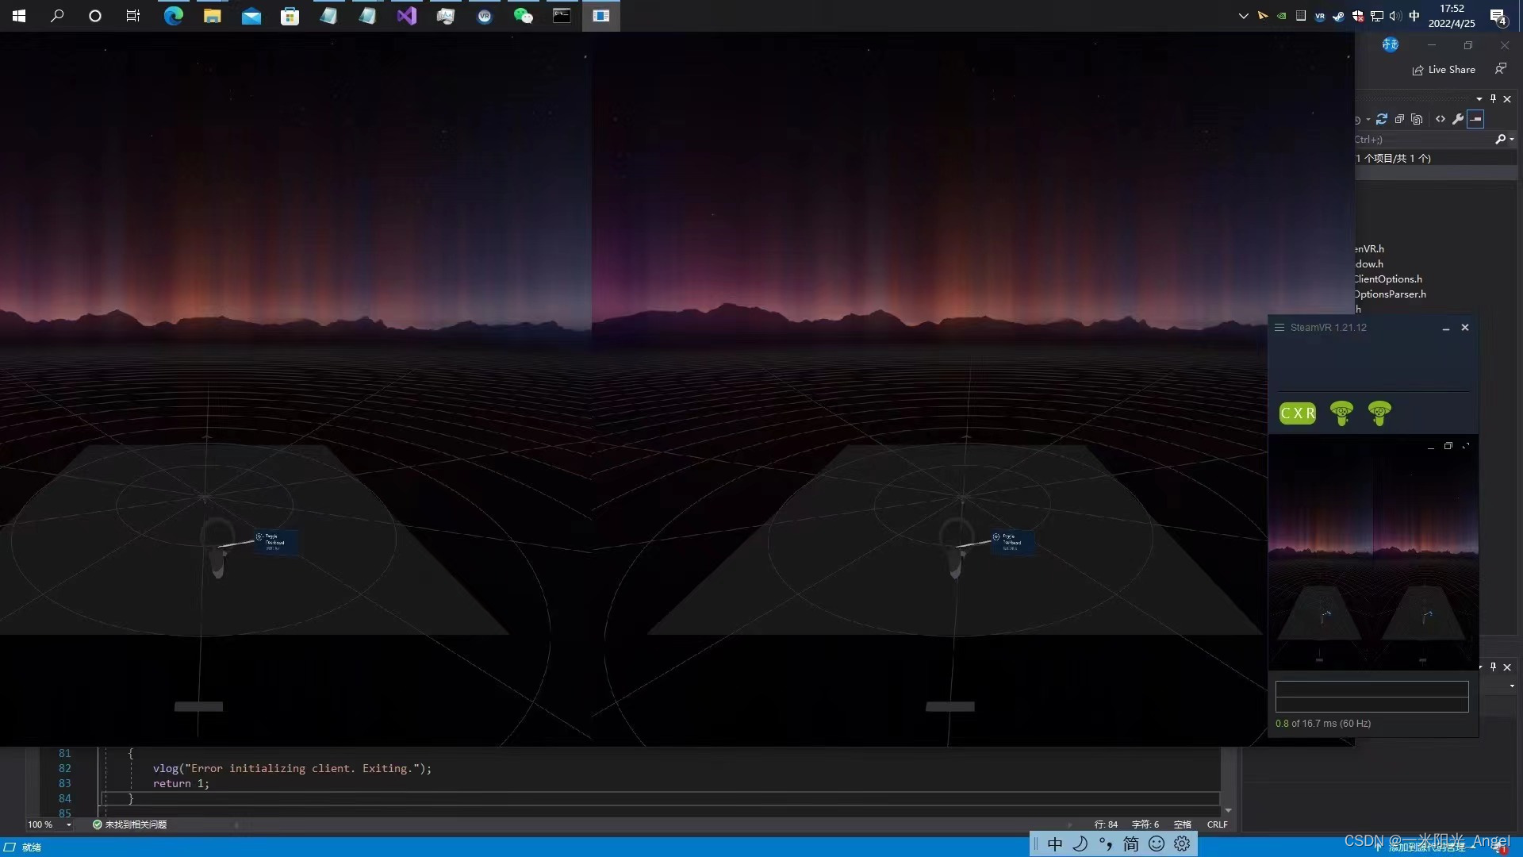Click the second controller icon in SteamVR
The width and height of the screenshot is (1523, 857).
click(1379, 413)
